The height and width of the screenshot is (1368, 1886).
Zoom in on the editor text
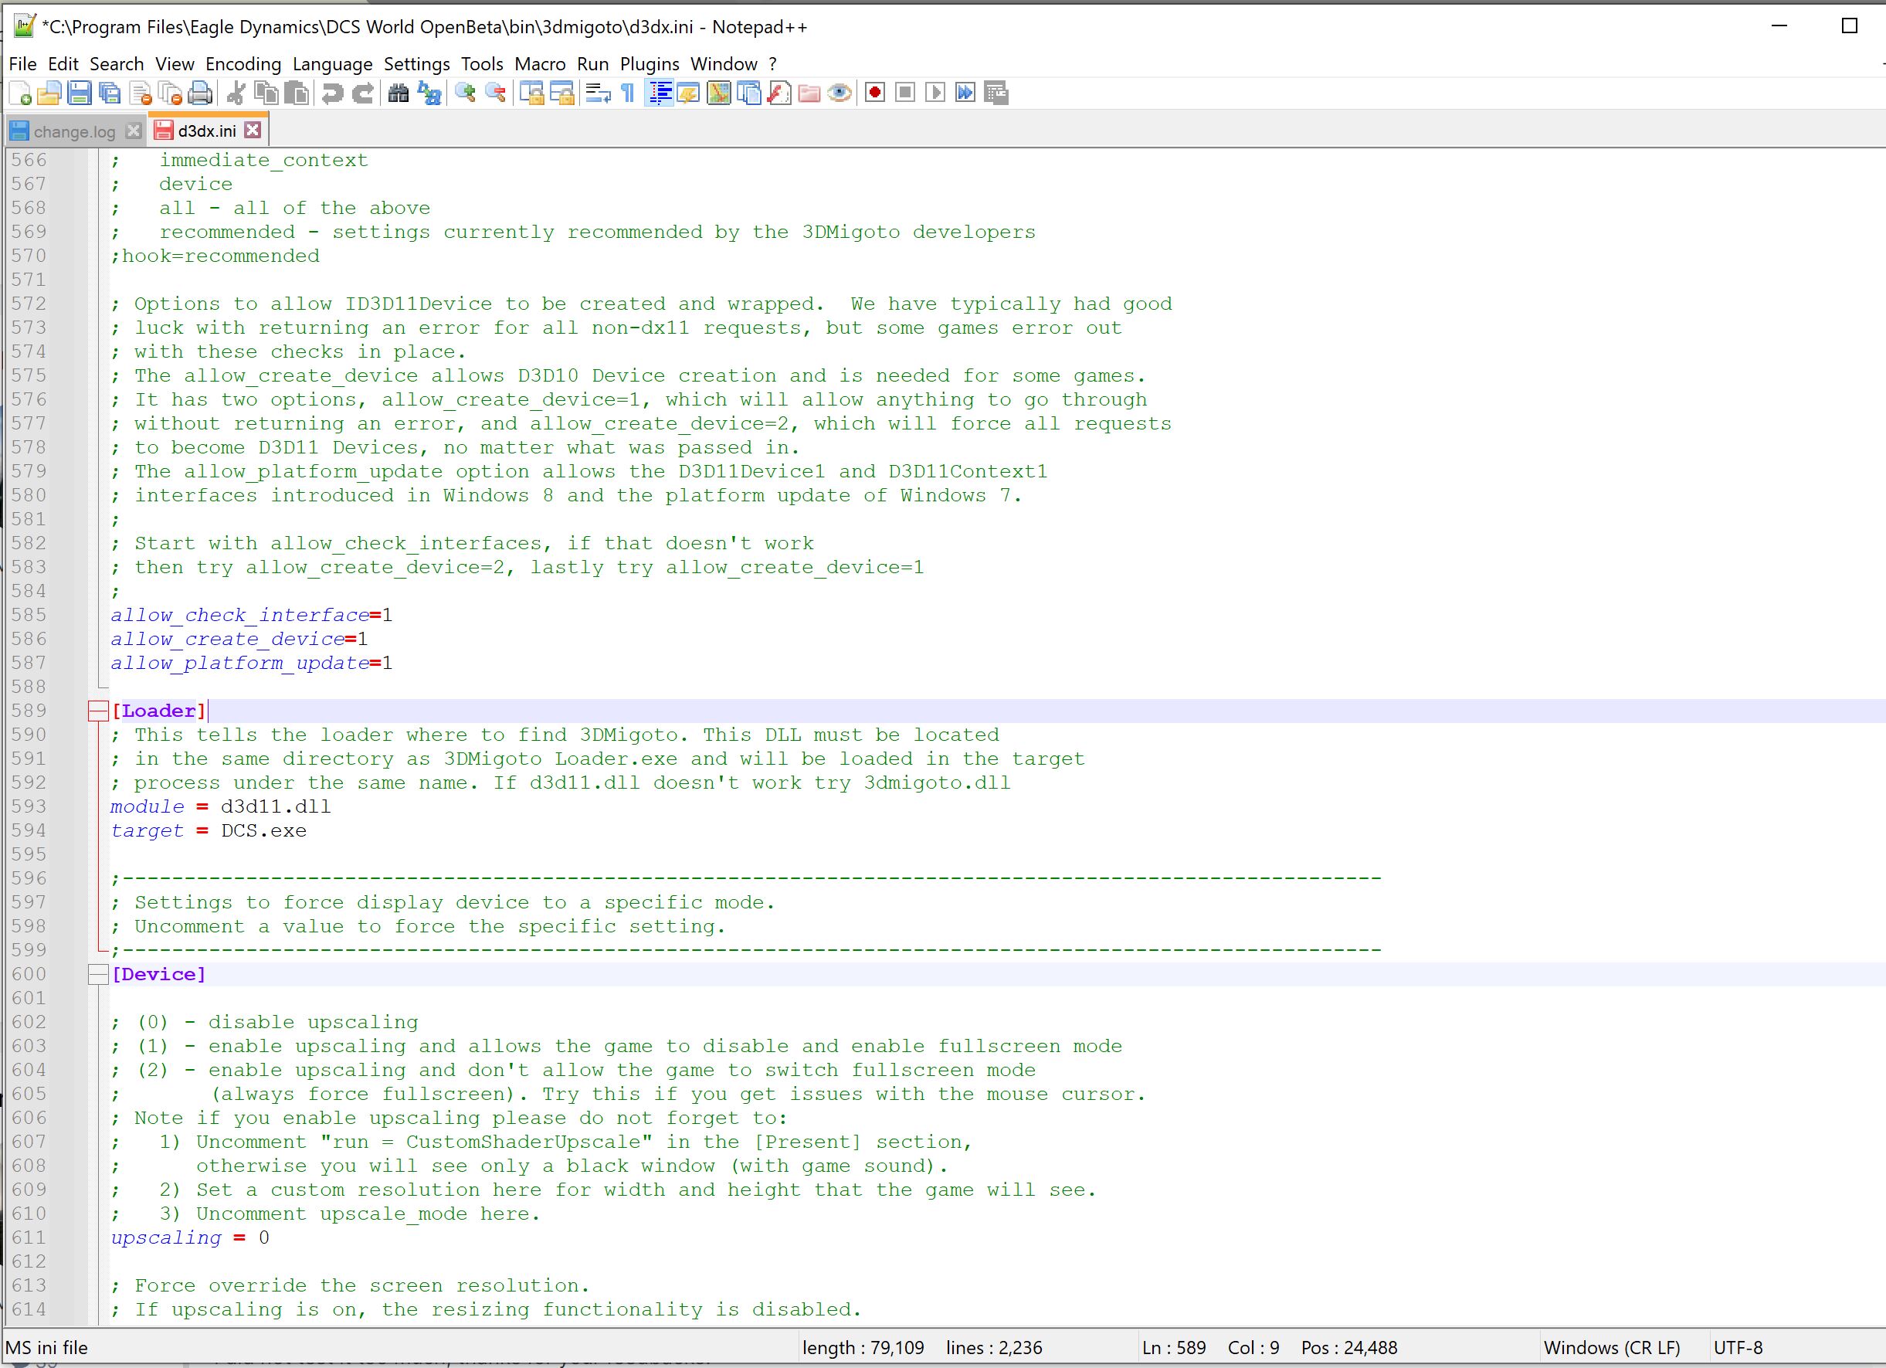(465, 93)
